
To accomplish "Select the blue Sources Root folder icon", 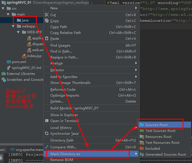I will pos(142,125).
